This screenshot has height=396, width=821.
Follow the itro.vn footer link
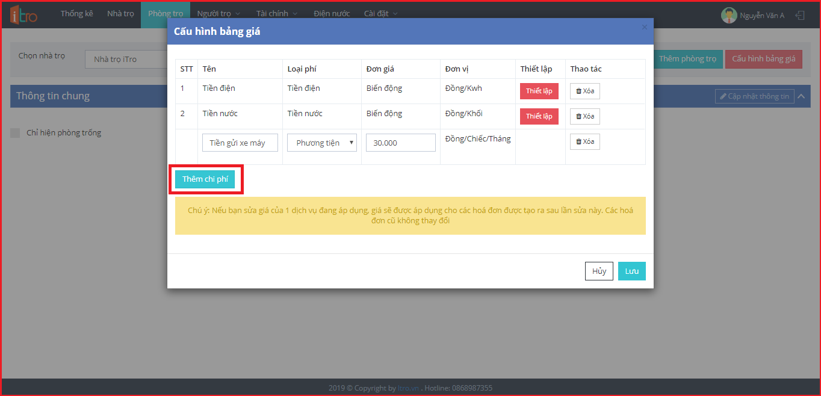point(409,388)
